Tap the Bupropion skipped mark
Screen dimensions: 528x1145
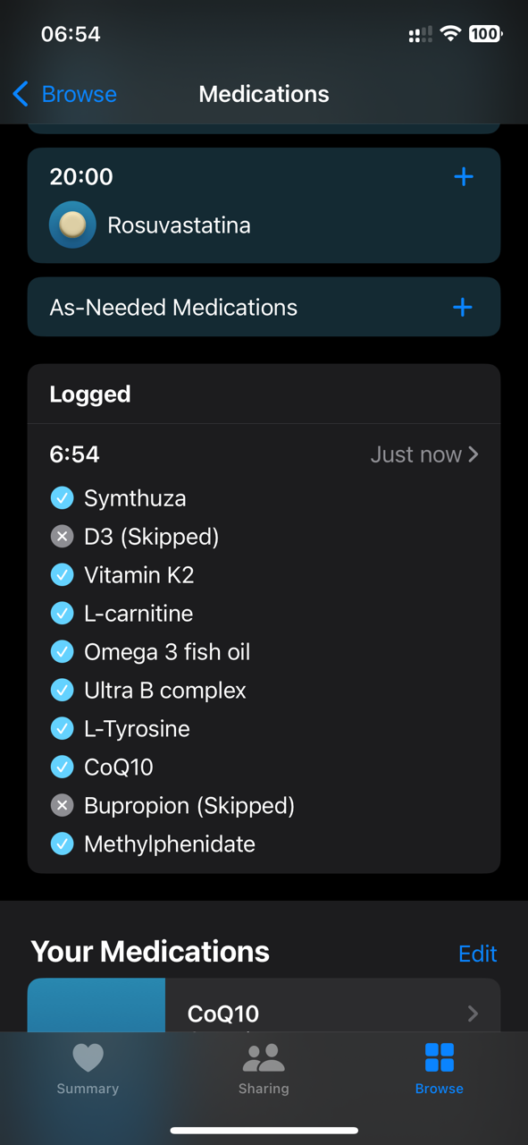click(x=62, y=805)
